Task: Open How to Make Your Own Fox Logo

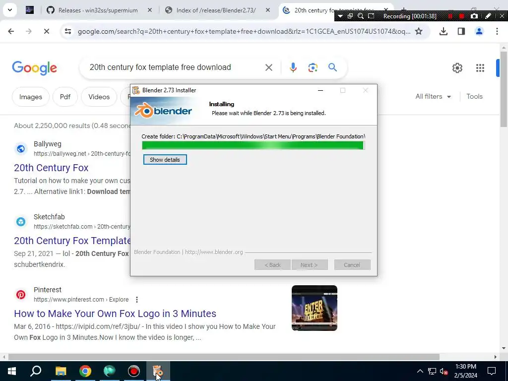Action: tap(115, 314)
